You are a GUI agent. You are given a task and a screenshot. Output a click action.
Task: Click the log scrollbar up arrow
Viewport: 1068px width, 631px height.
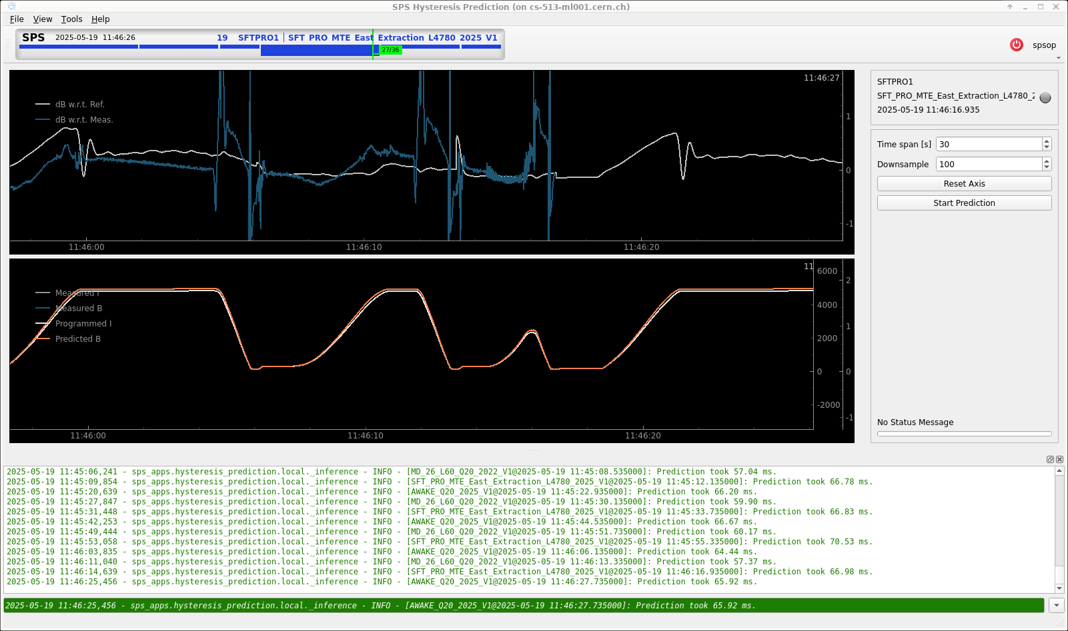[1059, 471]
